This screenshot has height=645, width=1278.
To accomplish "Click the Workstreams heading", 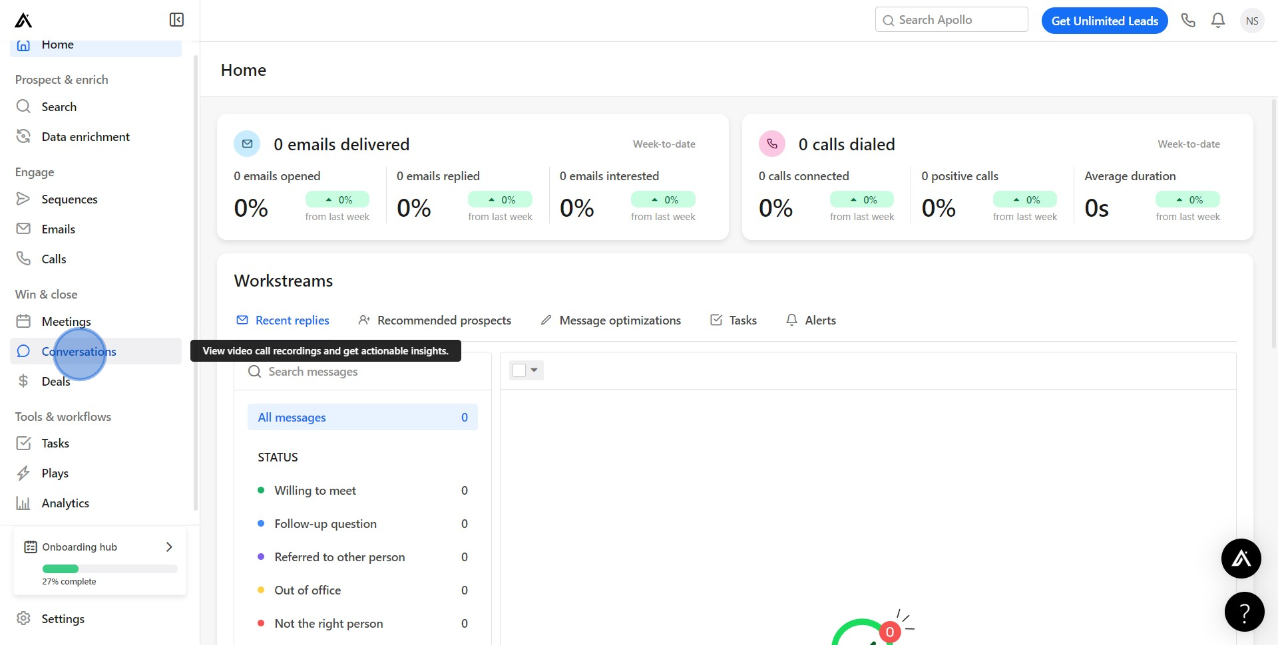I will coord(284,281).
